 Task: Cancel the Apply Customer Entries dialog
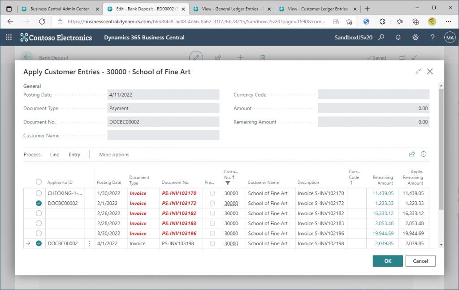coord(420,261)
